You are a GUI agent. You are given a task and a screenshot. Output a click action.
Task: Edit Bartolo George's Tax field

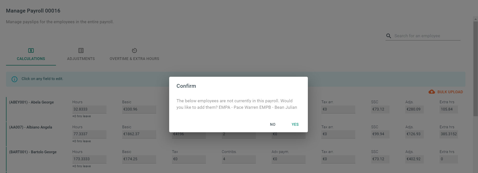click(x=189, y=159)
